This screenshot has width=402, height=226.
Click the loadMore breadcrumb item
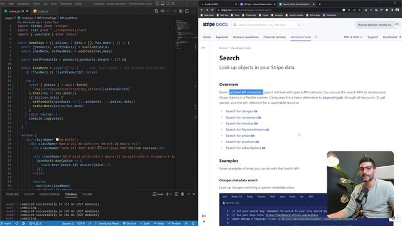coord(69,18)
